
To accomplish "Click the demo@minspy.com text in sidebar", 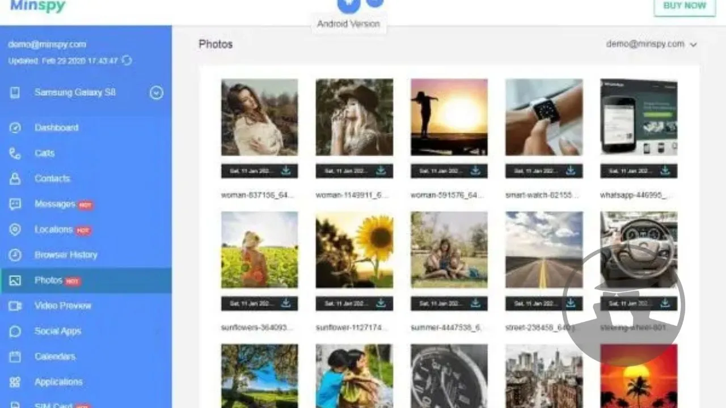I will (x=47, y=44).
